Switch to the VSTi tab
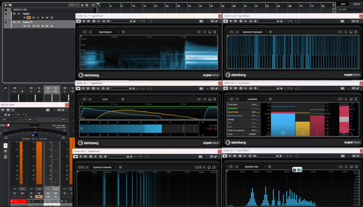Screen dimensions: 363x207 click(343, 4)
